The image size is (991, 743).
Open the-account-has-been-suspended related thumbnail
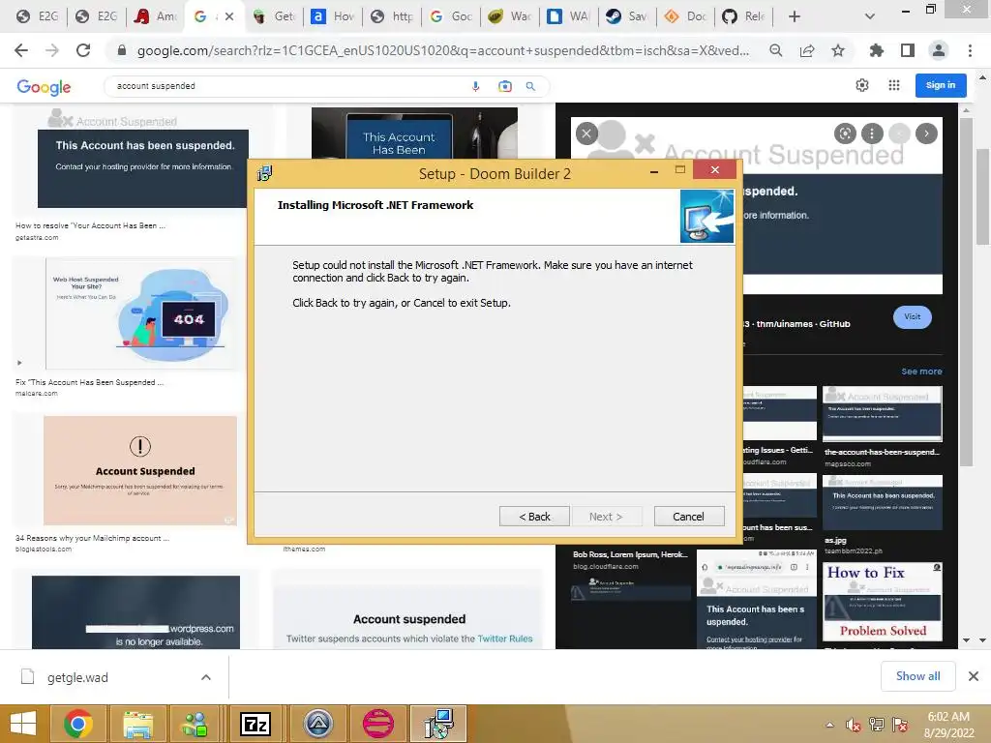(x=883, y=414)
